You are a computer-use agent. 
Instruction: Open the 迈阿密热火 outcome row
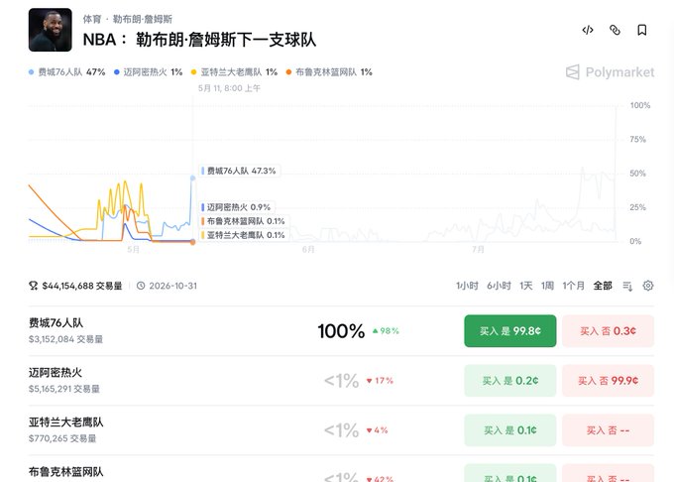click(x=341, y=381)
